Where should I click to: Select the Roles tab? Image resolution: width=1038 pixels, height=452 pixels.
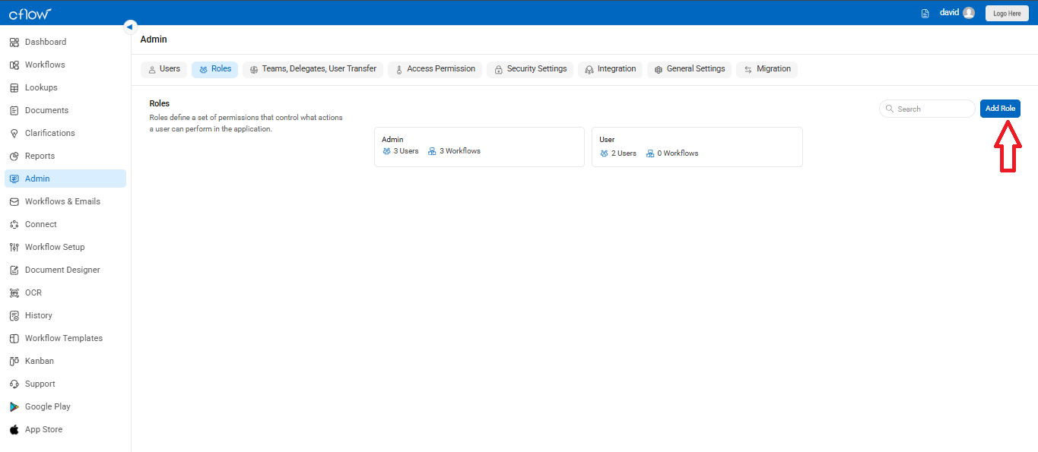click(x=214, y=69)
